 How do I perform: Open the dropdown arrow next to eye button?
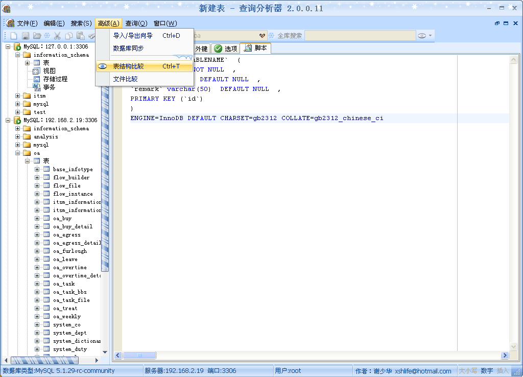(x=430, y=36)
